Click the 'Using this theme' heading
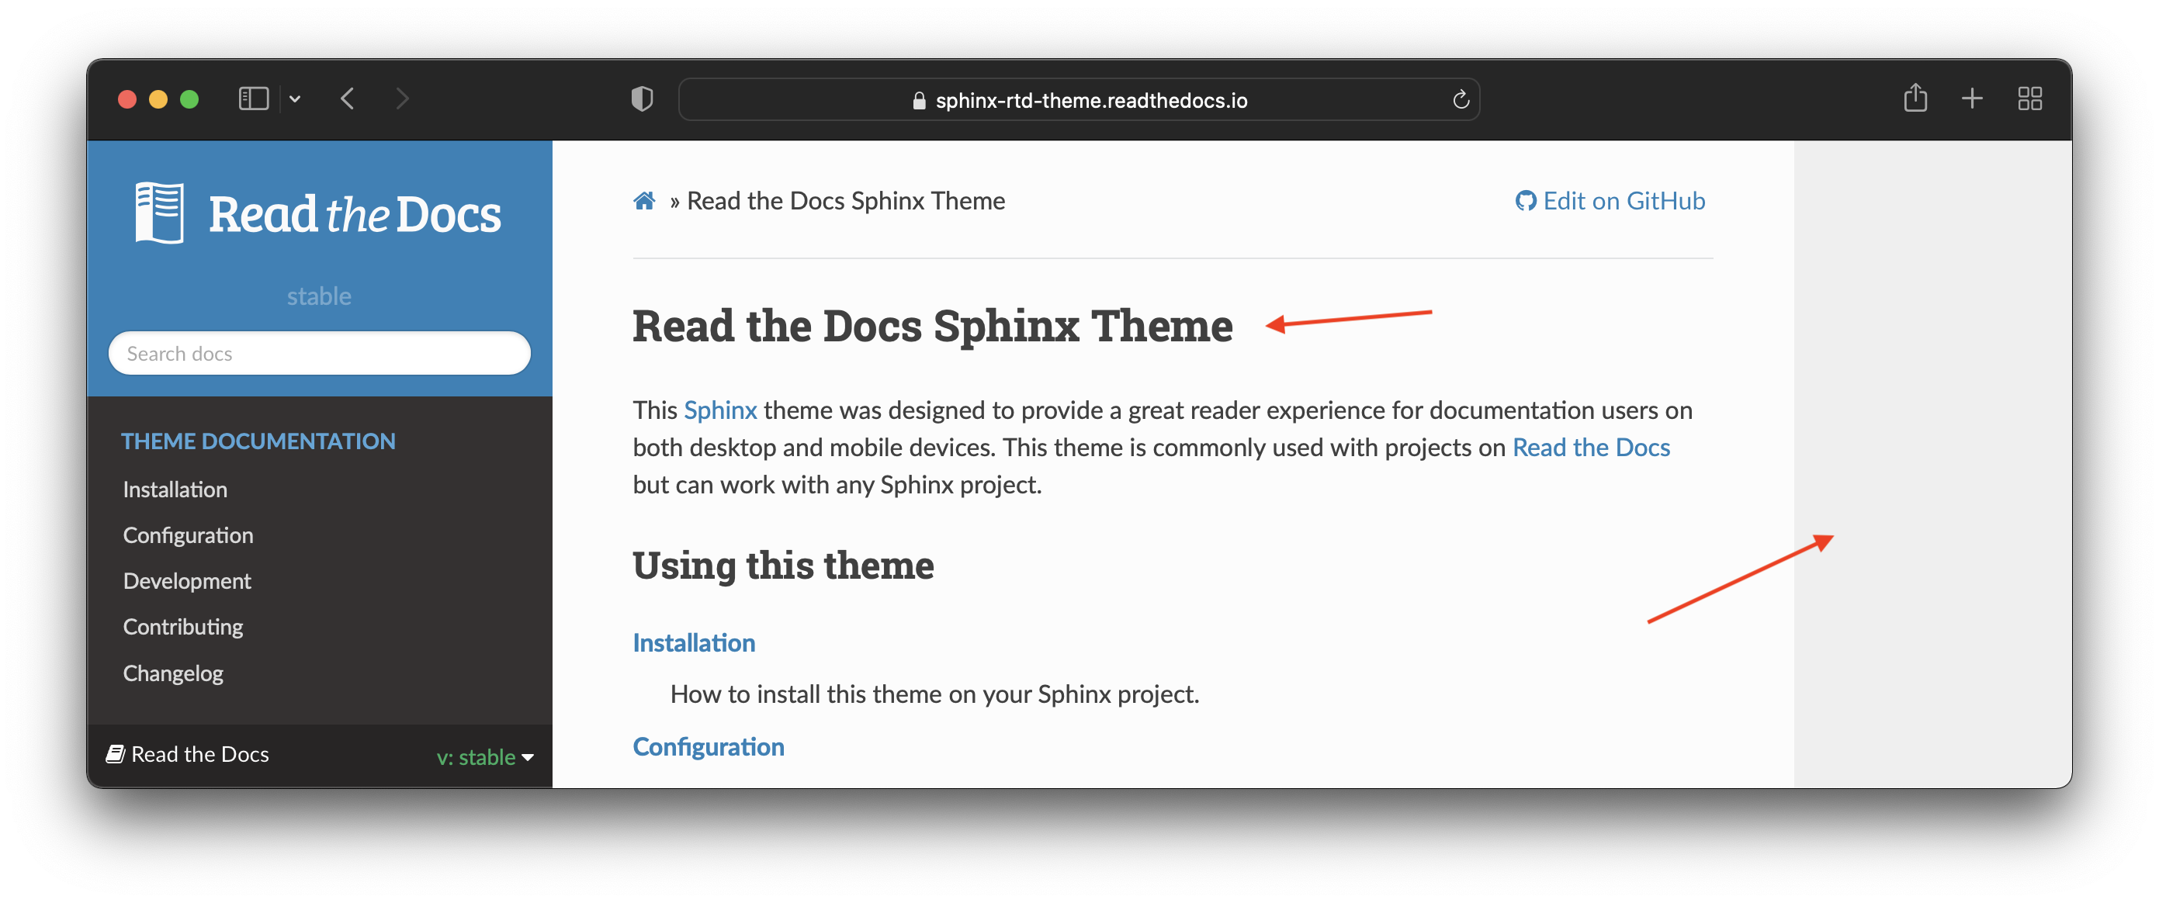 783,566
